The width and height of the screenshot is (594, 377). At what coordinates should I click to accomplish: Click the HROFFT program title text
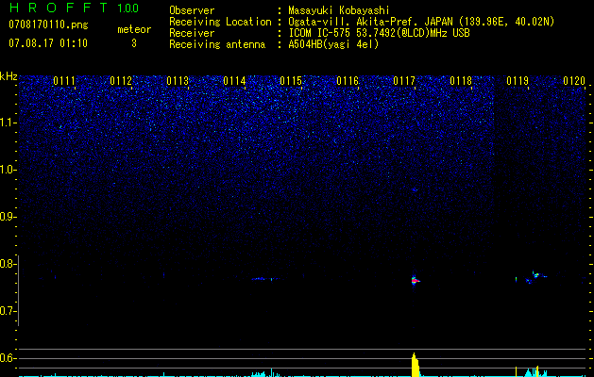pos(59,8)
